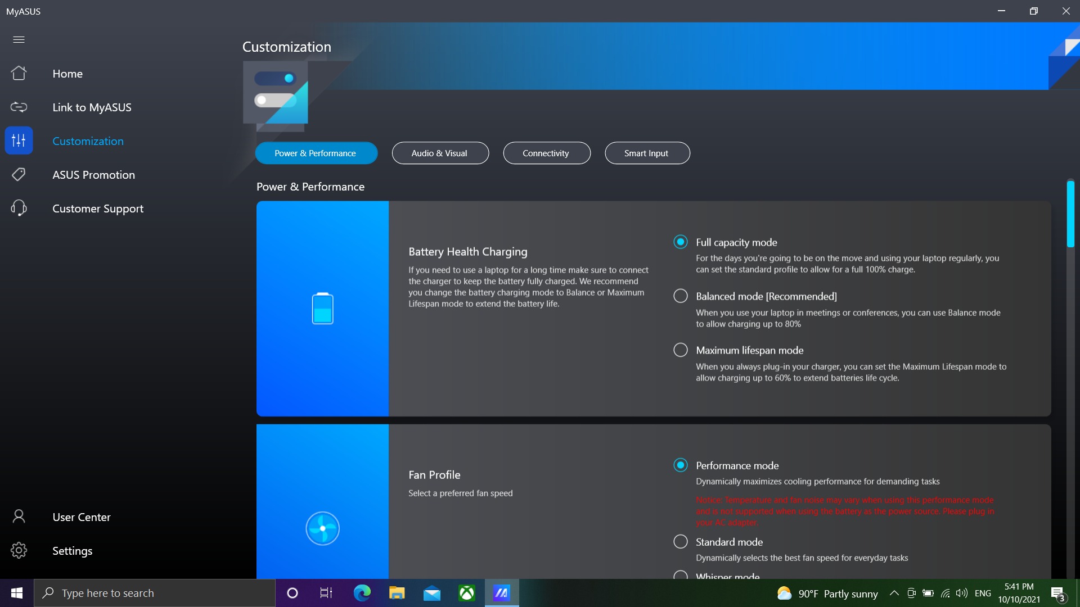Click the Home house icon
Screen dimensions: 1080x607
(19, 73)
